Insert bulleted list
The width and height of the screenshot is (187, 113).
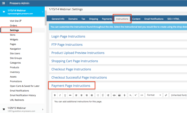point(98,95)
